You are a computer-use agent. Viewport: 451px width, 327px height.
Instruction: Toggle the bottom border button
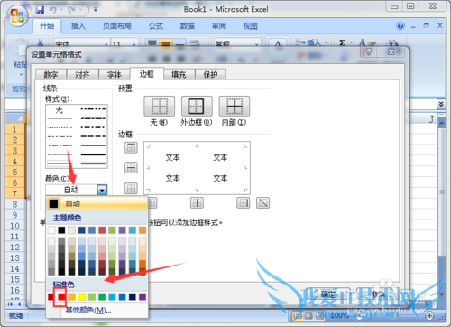131,188
